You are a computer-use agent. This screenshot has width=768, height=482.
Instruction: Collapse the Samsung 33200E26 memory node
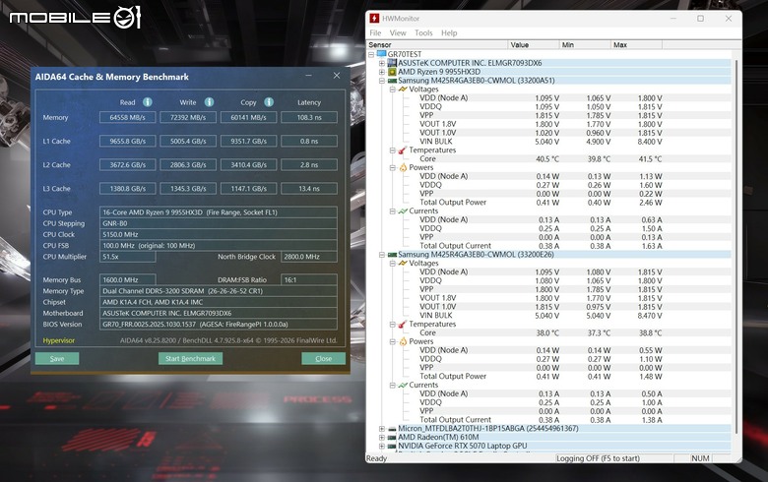[x=382, y=255]
